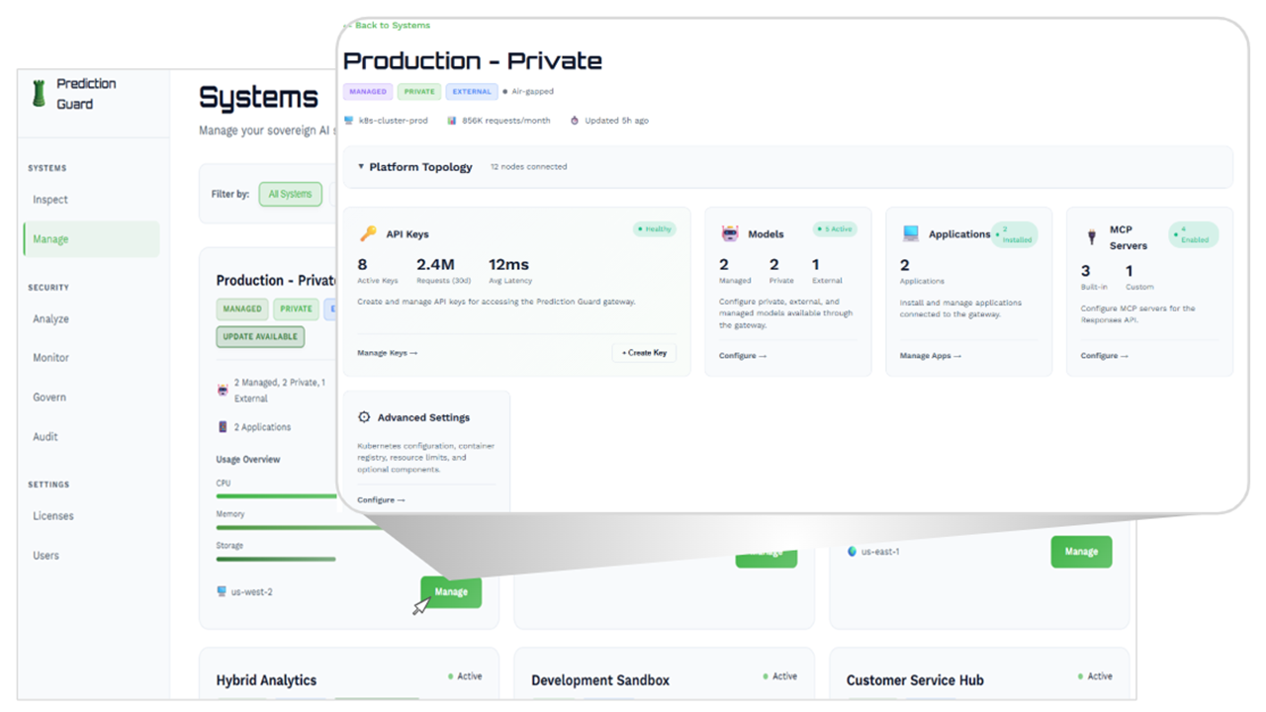
Task: Click the Healthy status badge on API Keys
Action: coord(655,229)
